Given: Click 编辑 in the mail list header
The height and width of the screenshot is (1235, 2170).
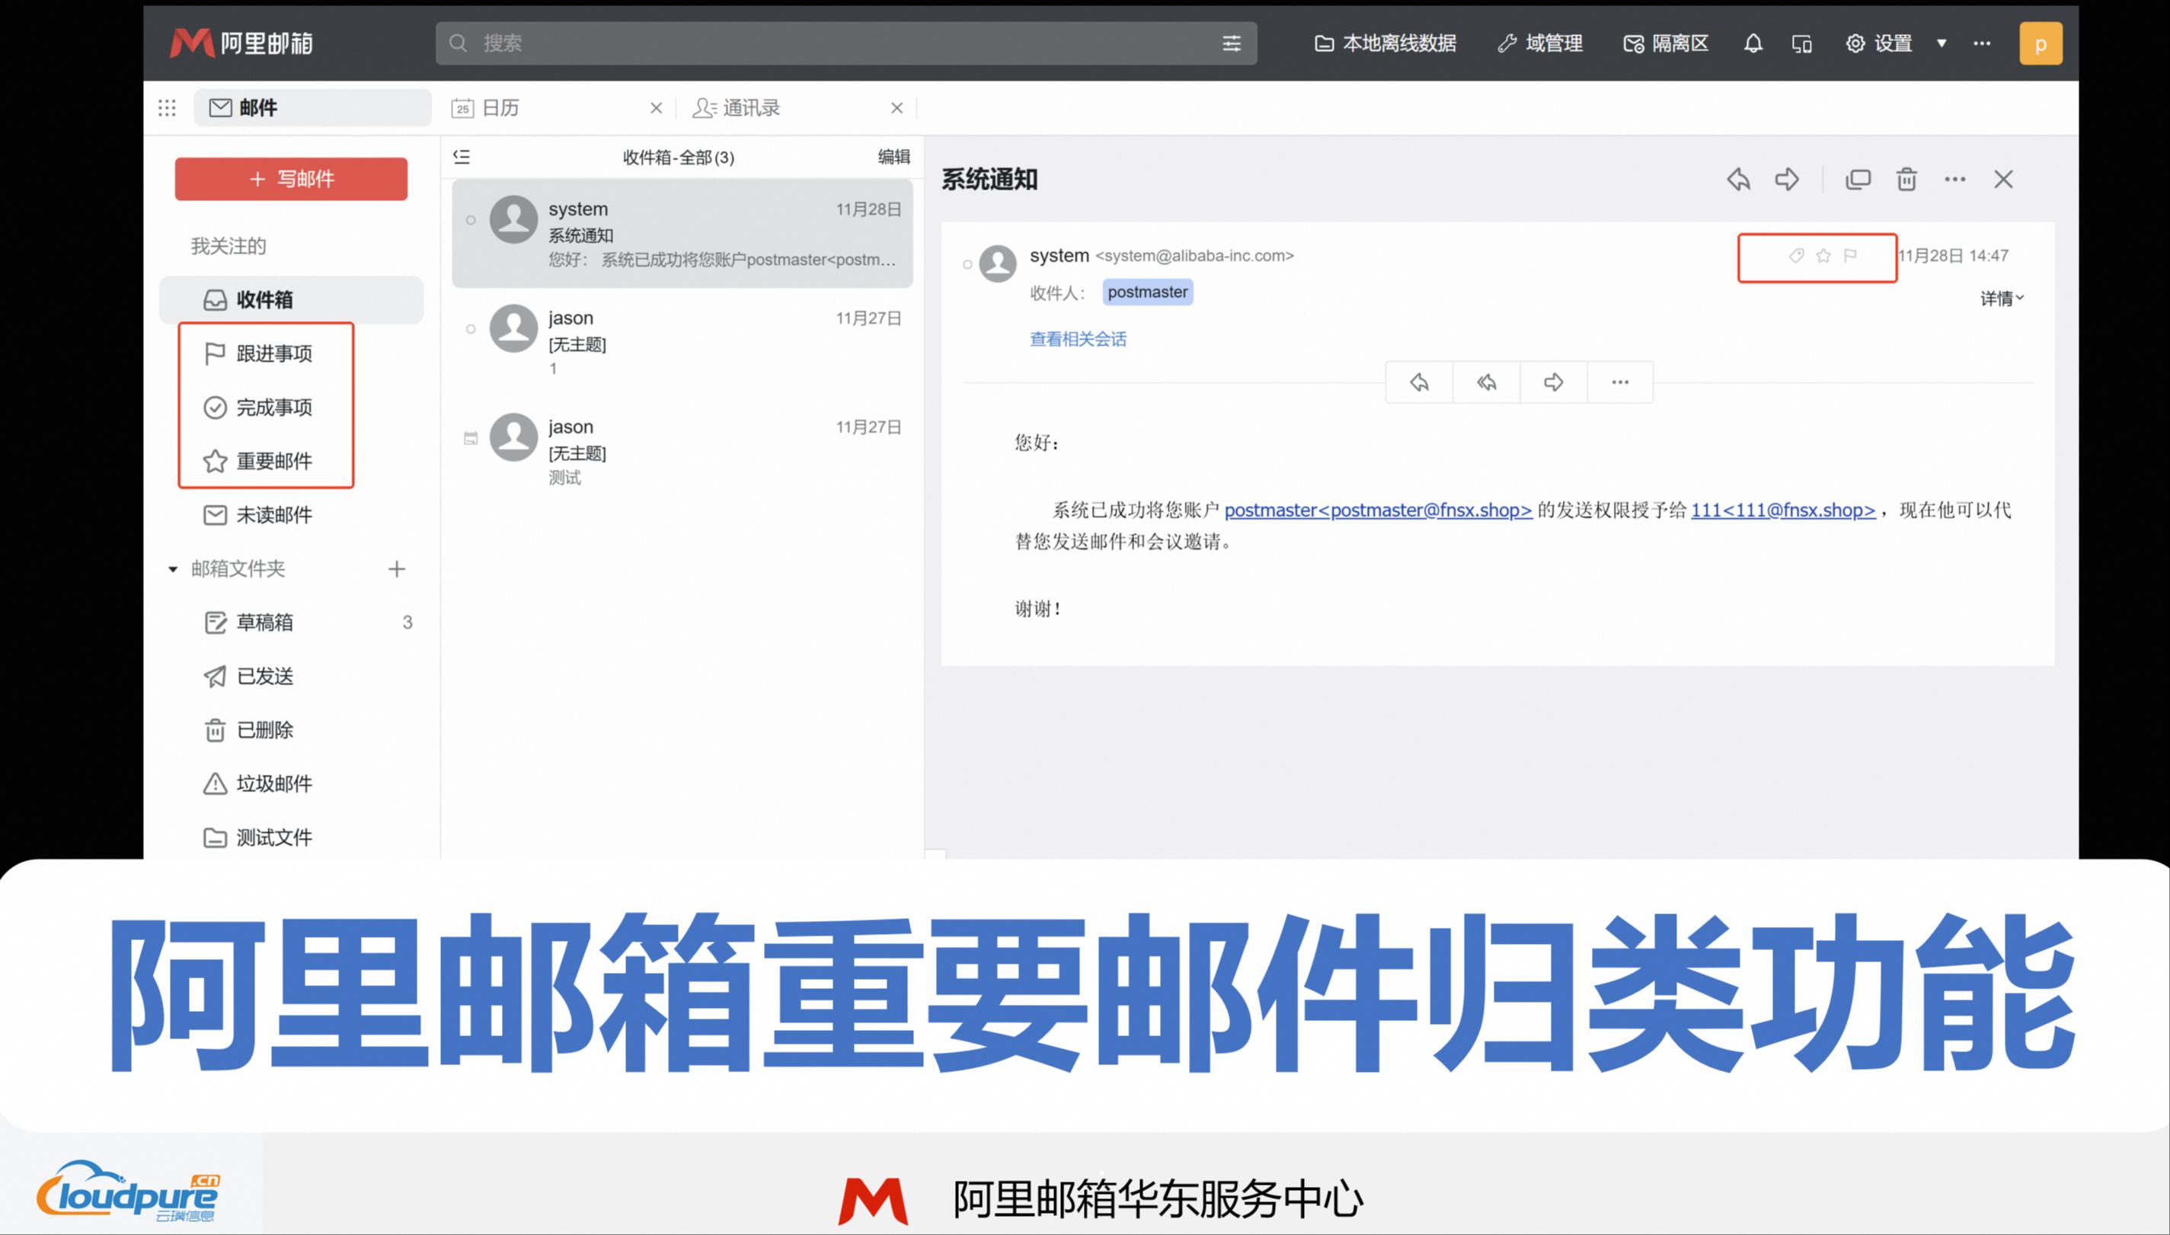Looking at the screenshot, I should [893, 156].
